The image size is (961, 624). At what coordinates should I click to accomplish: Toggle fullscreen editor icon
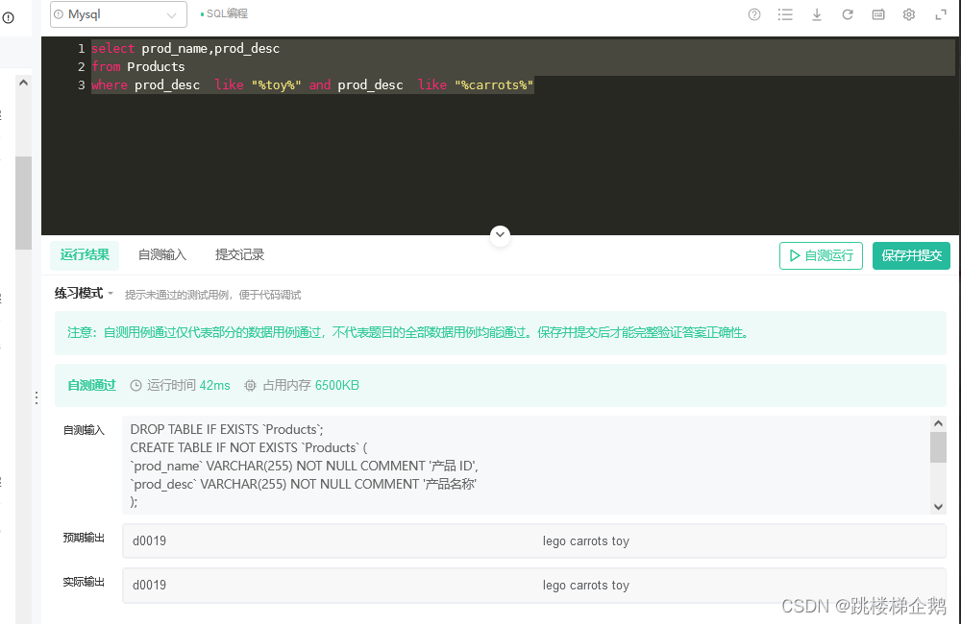[x=941, y=14]
